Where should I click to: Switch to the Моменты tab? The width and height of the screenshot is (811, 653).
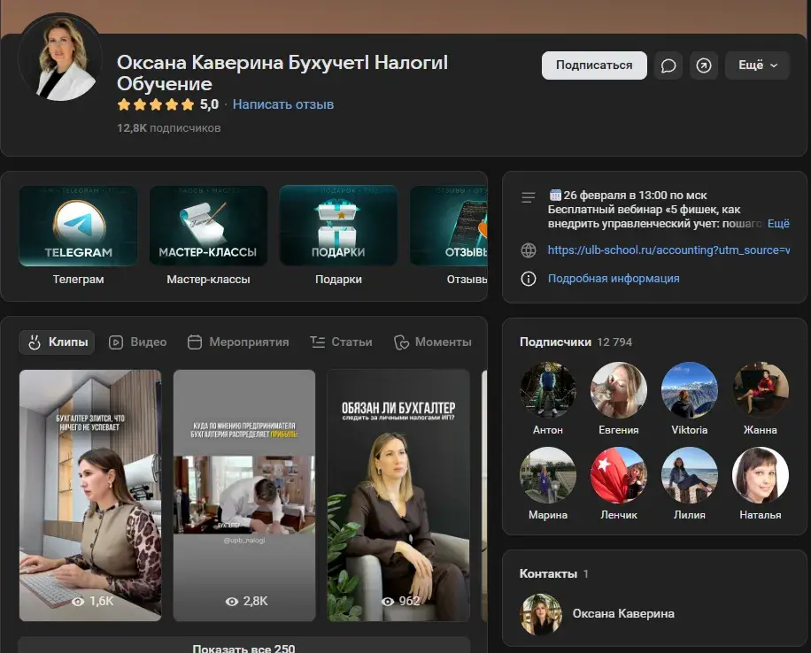[x=432, y=342]
